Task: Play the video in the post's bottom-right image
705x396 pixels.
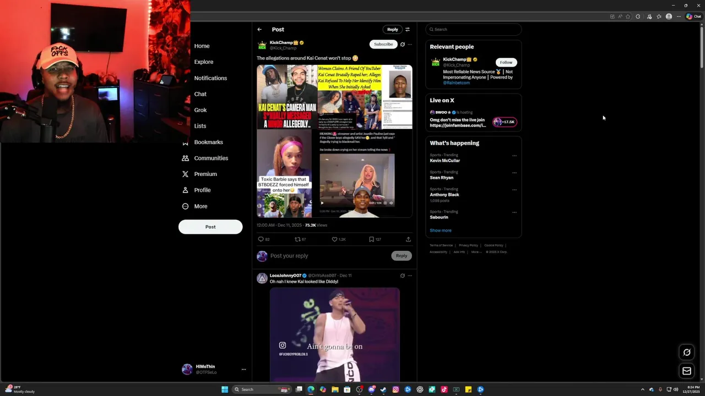Action: click(x=322, y=203)
